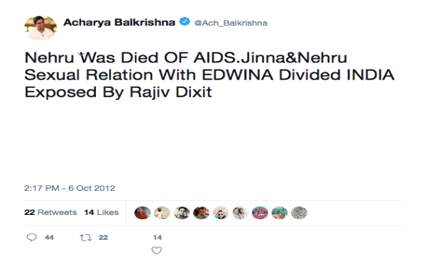
Task: Click the third black-and-white liker avatar
Action: click(x=182, y=213)
